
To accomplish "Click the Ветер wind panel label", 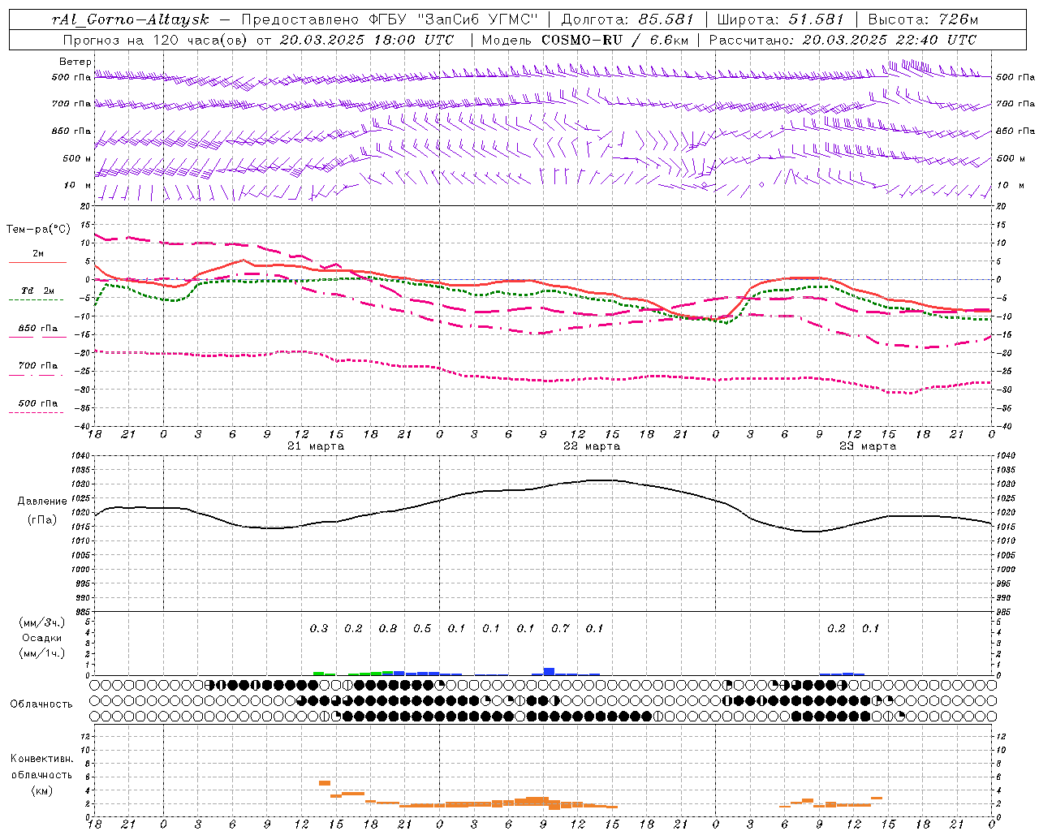I will [75, 62].
